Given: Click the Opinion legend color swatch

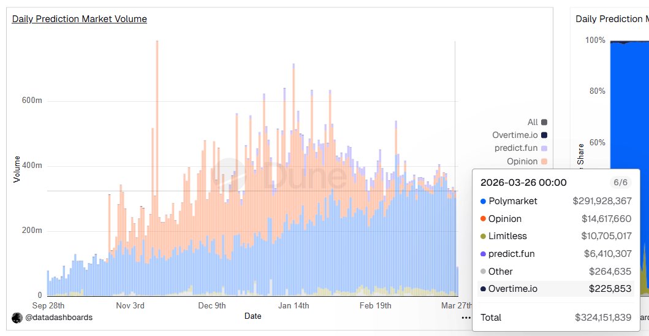Looking at the screenshot, I should [544, 161].
